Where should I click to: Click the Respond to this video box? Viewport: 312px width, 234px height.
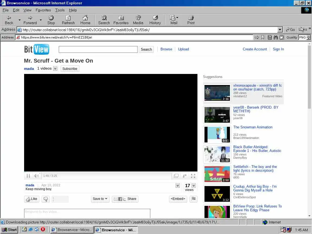(x=87, y=213)
